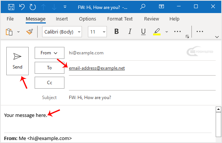Open the Calibri (Body) font dropdown
The image size is (222, 143).
coord(62,32)
